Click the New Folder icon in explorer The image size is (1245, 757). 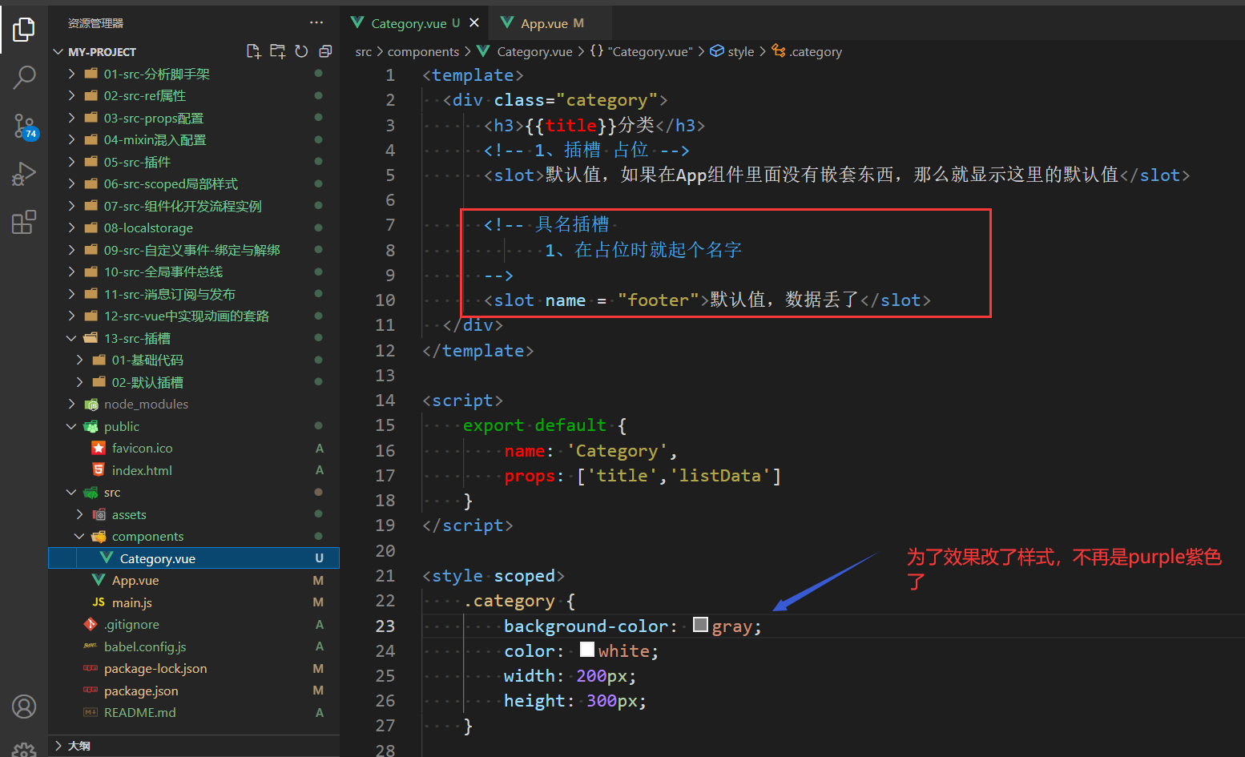point(277,51)
